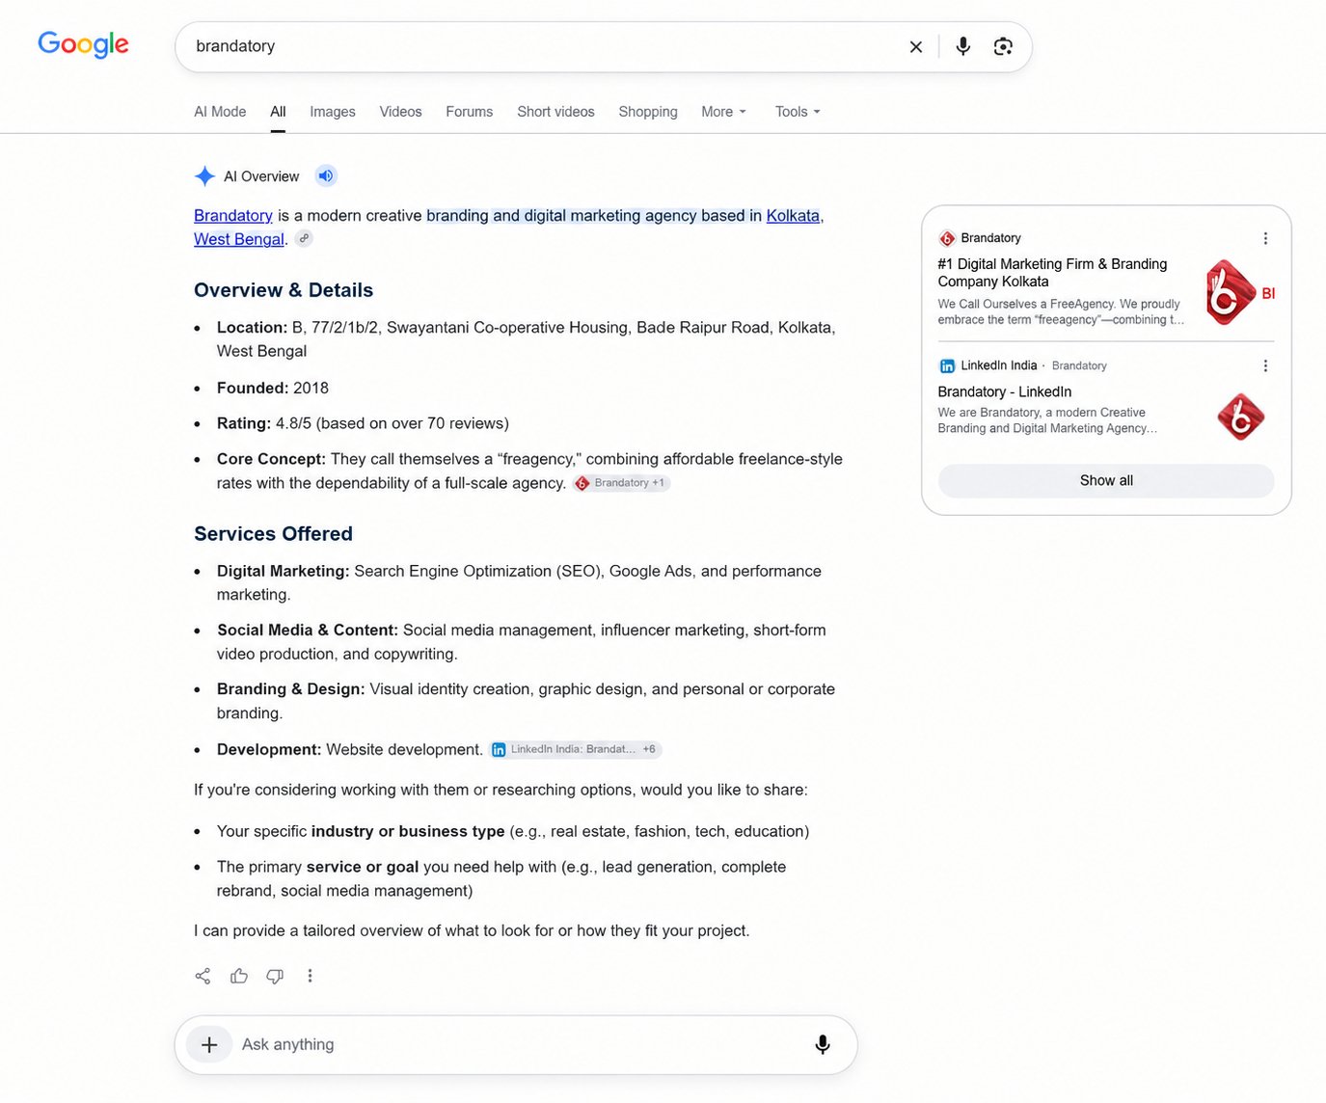Open the Brandatory - LinkedIn result
The width and height of the screenshot is (1326, 1103).
(1005, 391)
